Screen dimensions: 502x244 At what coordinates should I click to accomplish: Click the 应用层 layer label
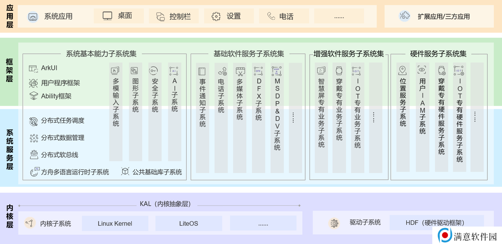point(9,16)
